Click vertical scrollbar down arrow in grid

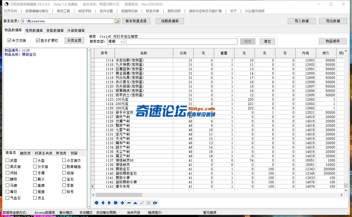[346, 190]
